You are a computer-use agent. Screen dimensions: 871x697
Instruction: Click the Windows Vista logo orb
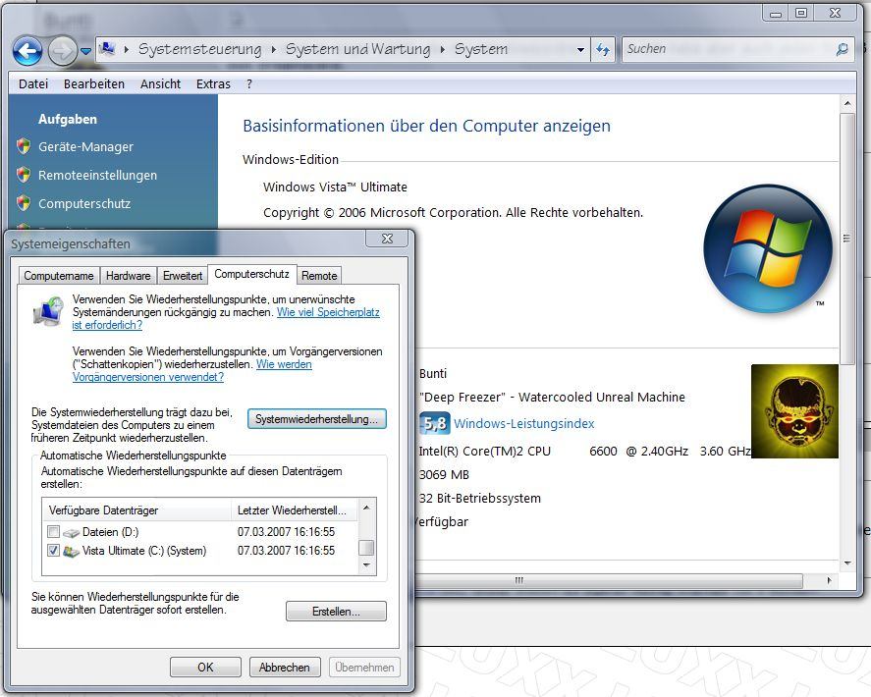768,248
